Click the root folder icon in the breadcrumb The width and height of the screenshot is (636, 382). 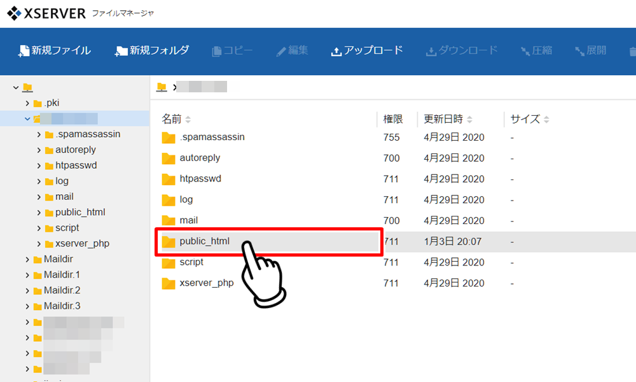click(x=162, y=87)
